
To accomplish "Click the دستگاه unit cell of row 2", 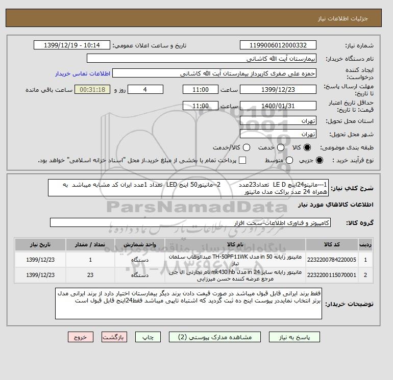I will [x=140, y=275].
